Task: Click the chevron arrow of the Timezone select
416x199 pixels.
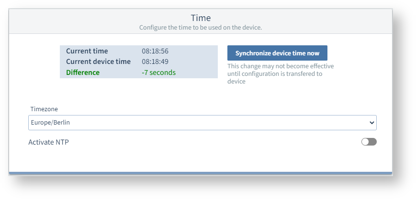Action: pos(372,123)
